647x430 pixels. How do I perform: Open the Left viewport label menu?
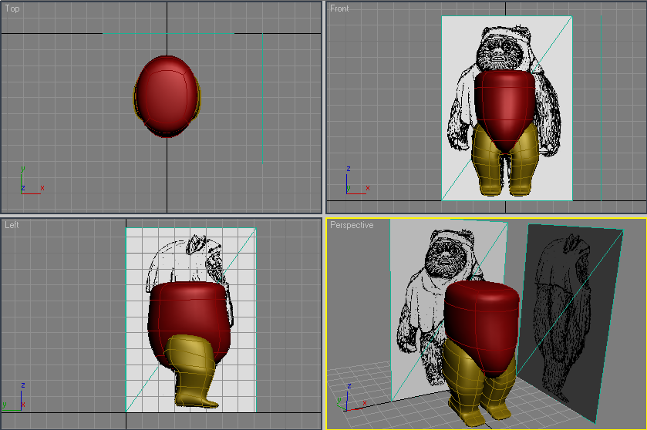[12, 225]
